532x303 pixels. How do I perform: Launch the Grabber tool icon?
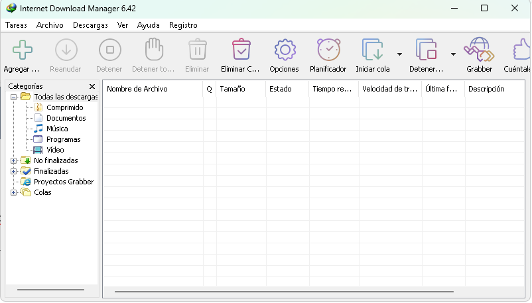[479, 50]
